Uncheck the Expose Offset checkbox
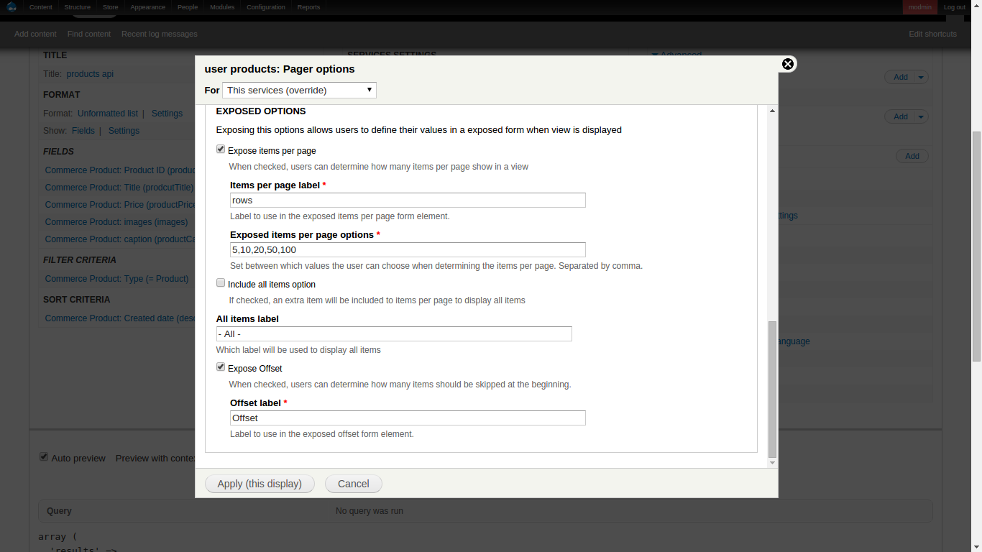The width and height of the screenshot is (982, 552). 221,367
